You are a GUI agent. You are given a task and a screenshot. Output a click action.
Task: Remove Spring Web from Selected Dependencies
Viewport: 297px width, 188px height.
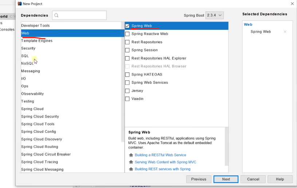click(285, 32)
